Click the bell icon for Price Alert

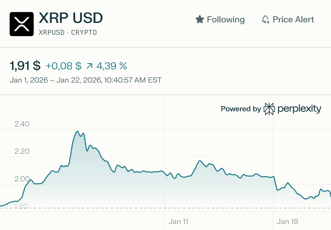[266, 19]
